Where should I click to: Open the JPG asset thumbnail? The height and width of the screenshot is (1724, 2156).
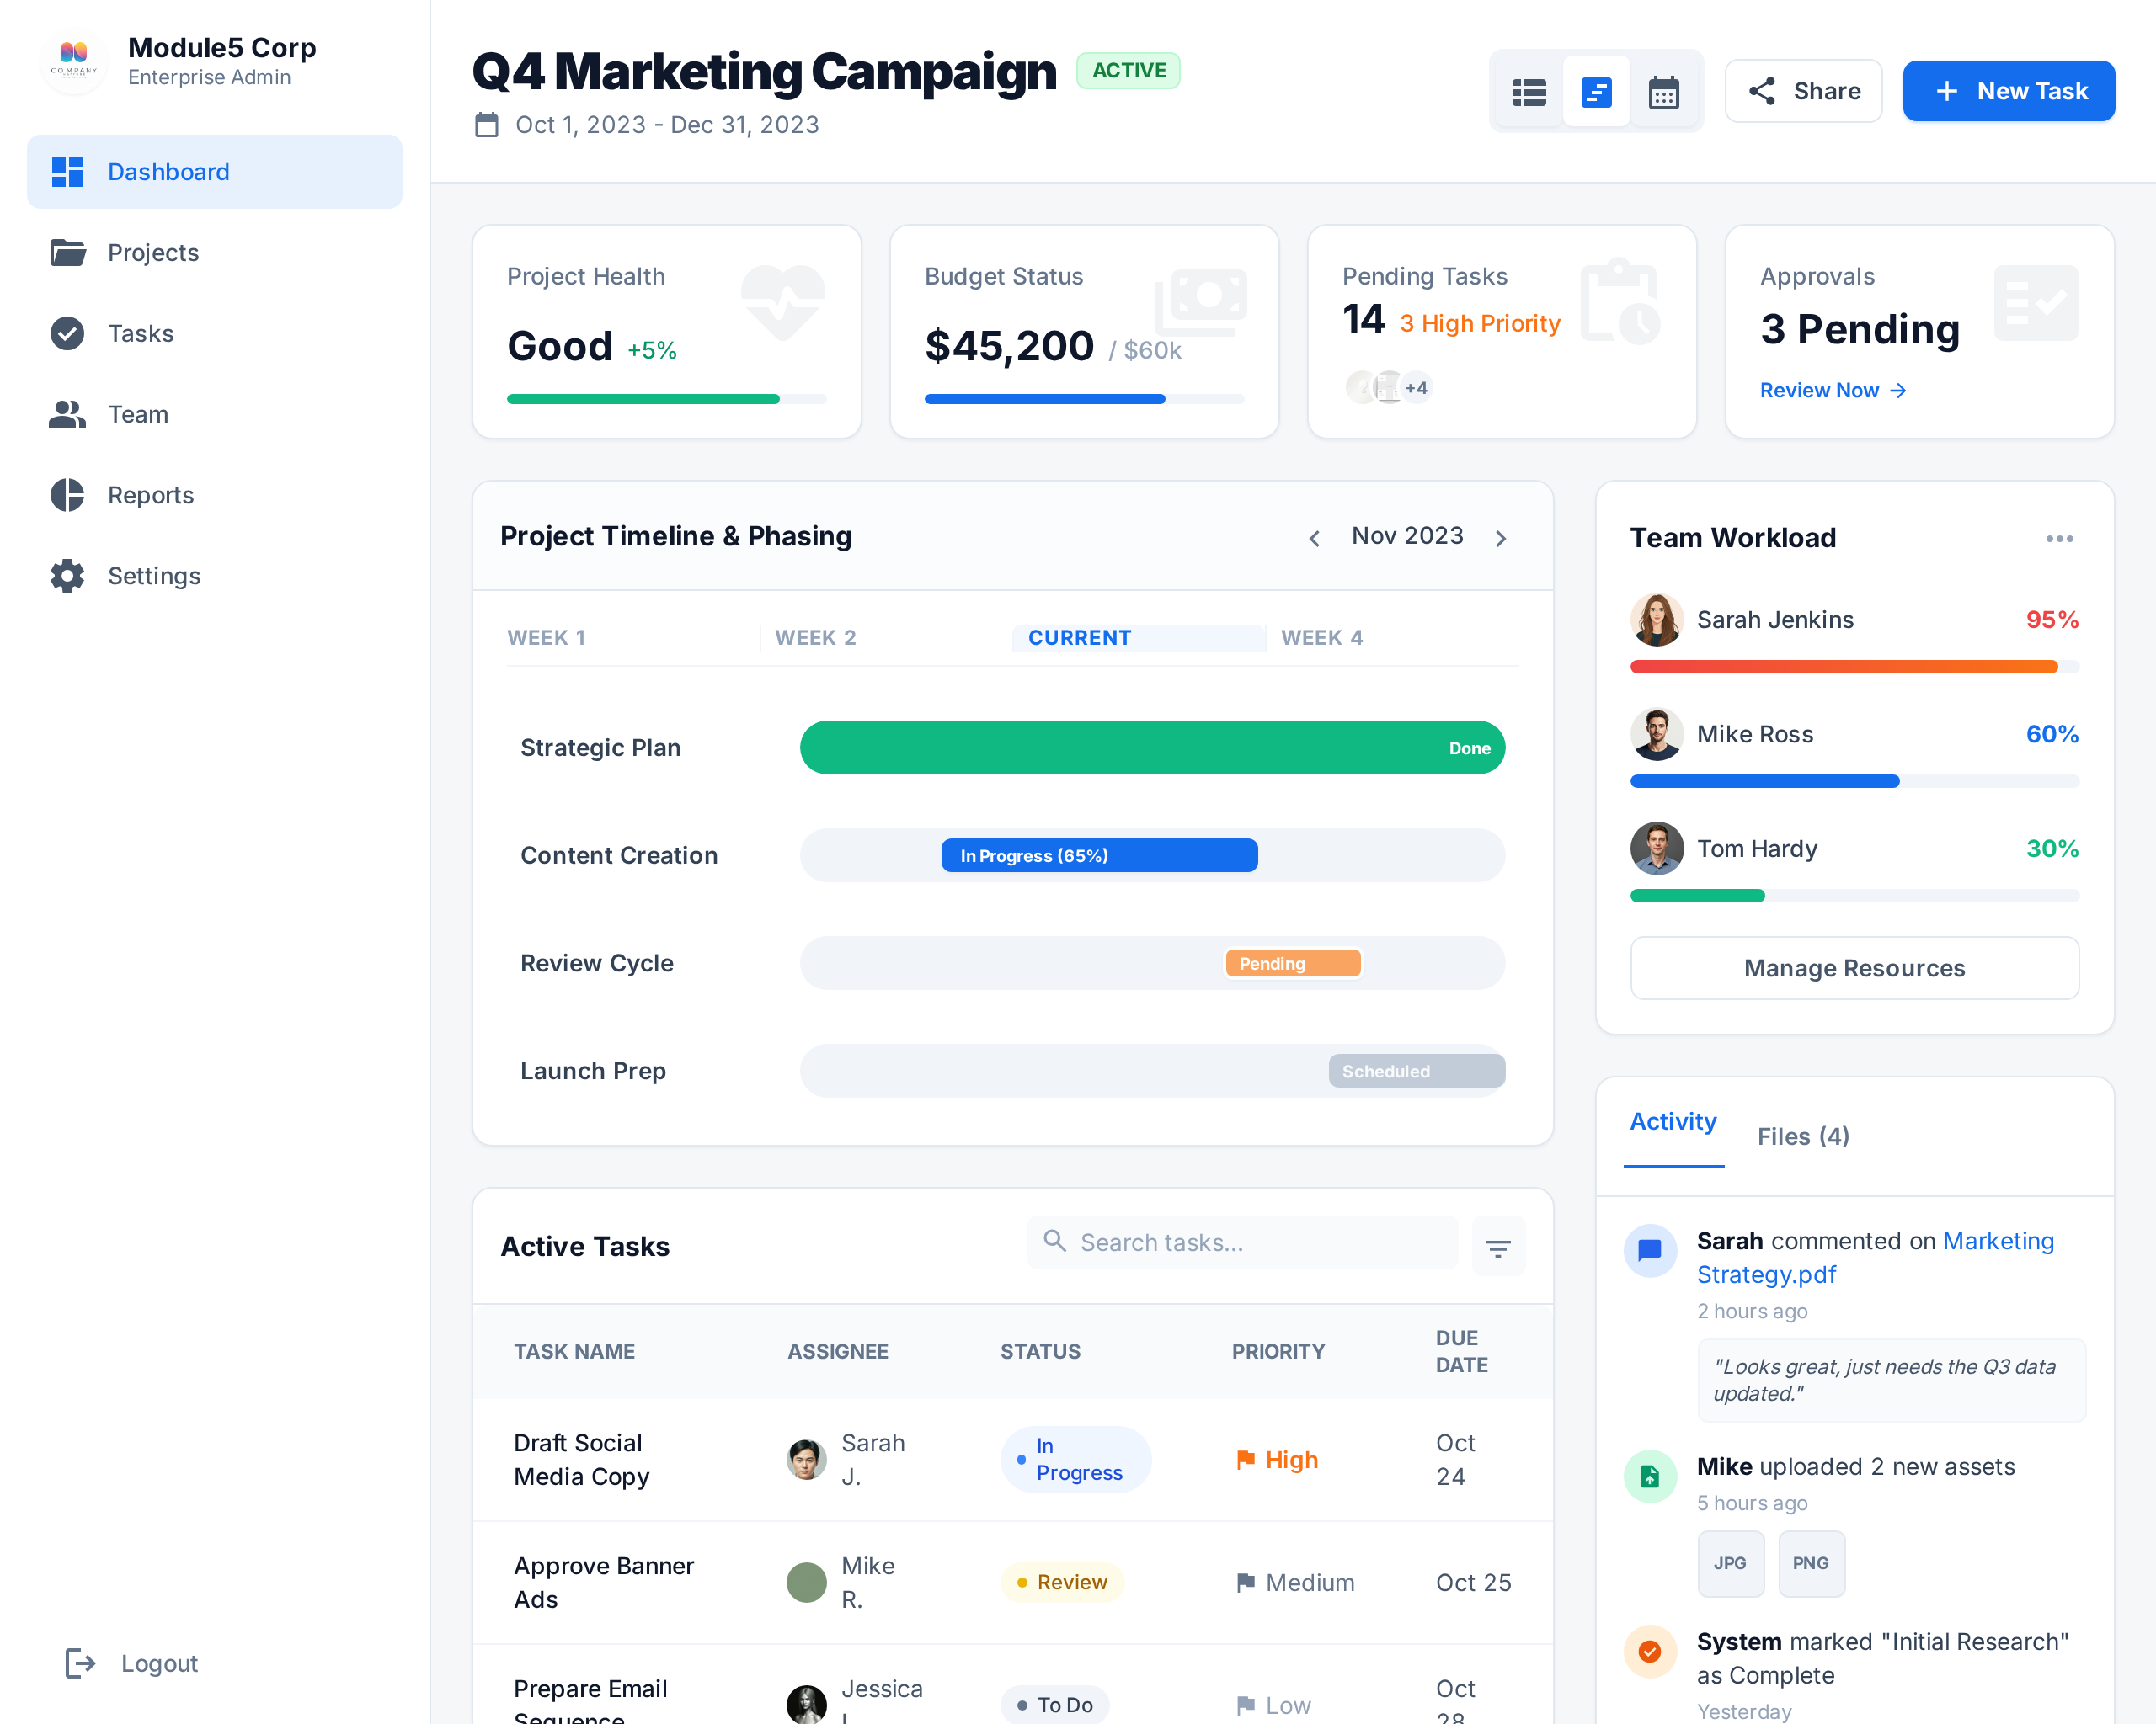click(1730, 1563)
